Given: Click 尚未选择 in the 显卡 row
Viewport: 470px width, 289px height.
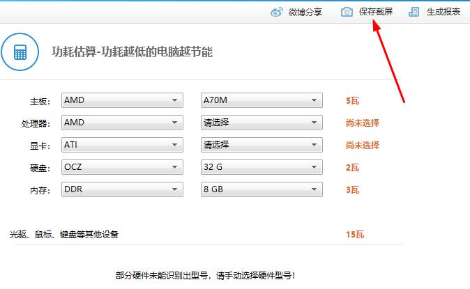Looking at the screenshot, I should 363,146.
